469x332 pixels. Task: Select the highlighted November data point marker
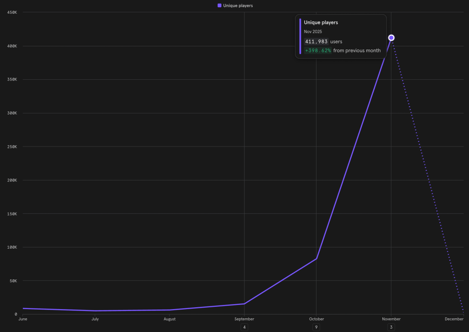pos(391,38)
